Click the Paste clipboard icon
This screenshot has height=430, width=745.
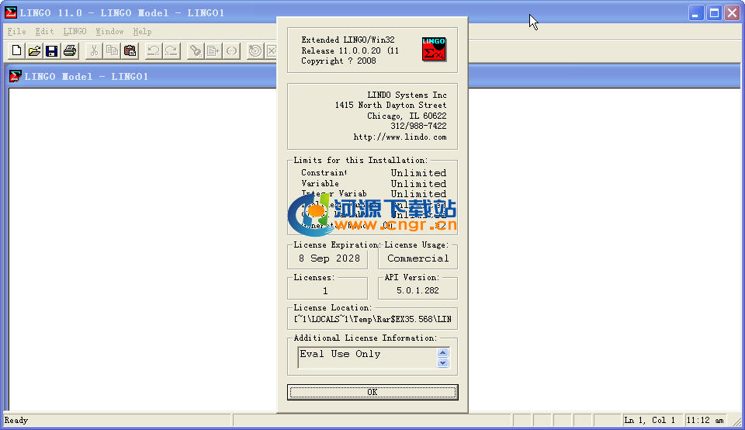[x=130, y=51]
